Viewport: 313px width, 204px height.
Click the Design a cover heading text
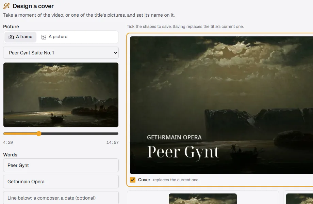(x=33, y=6)
